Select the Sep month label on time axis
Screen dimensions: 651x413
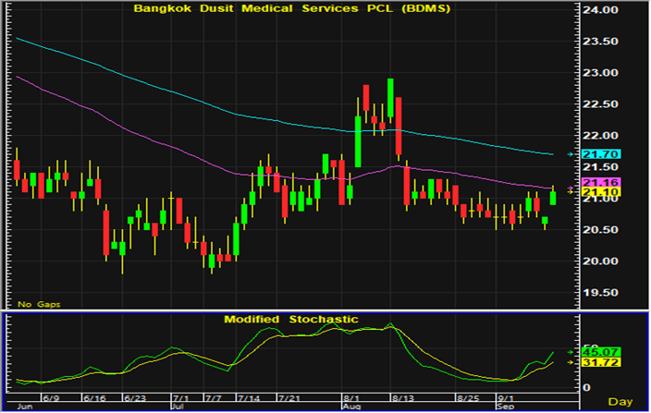(506, 406)
